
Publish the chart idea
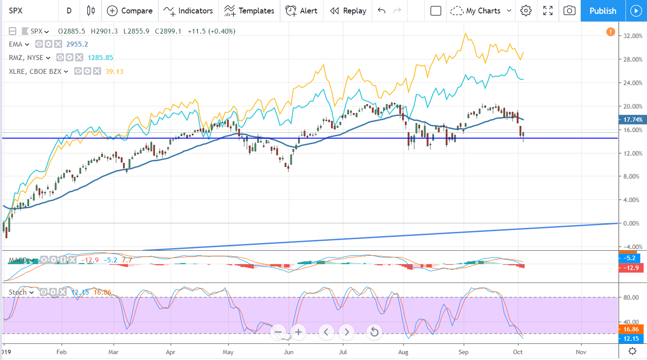[603, 11]
